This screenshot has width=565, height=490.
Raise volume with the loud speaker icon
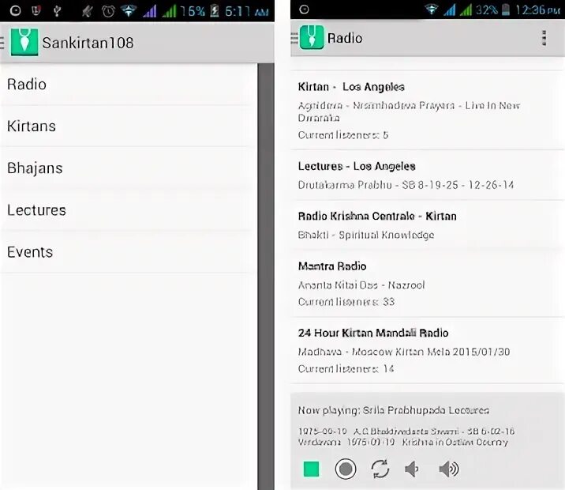449,469
